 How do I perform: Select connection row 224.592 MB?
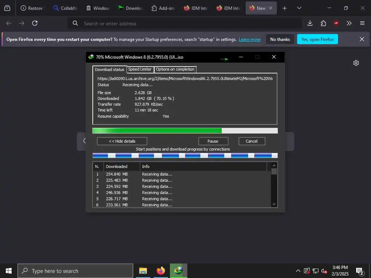182,186
